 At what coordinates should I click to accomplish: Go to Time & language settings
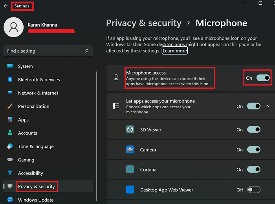(x=36, y=146)
